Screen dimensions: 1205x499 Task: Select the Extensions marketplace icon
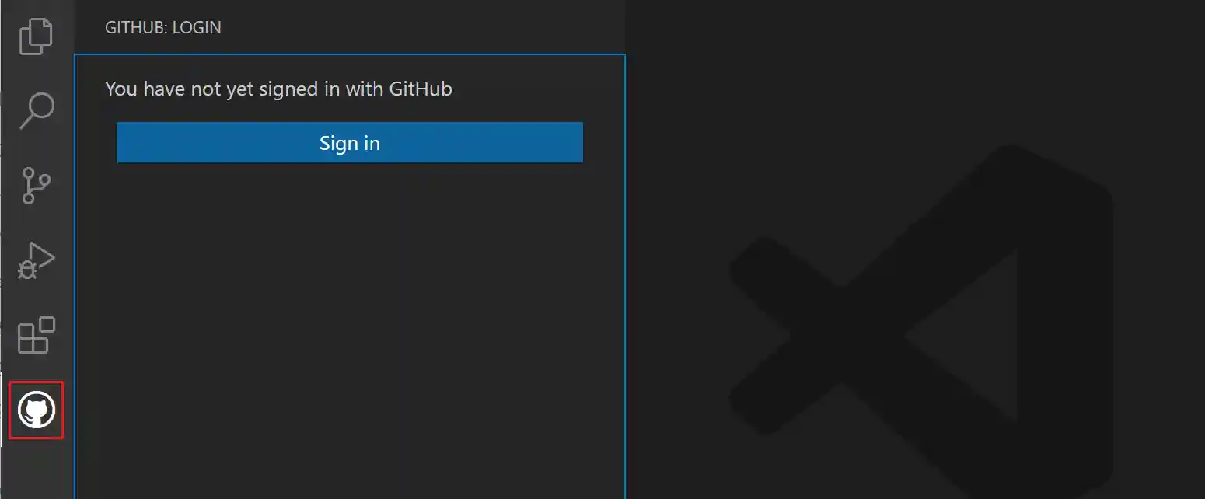point(36,336)
